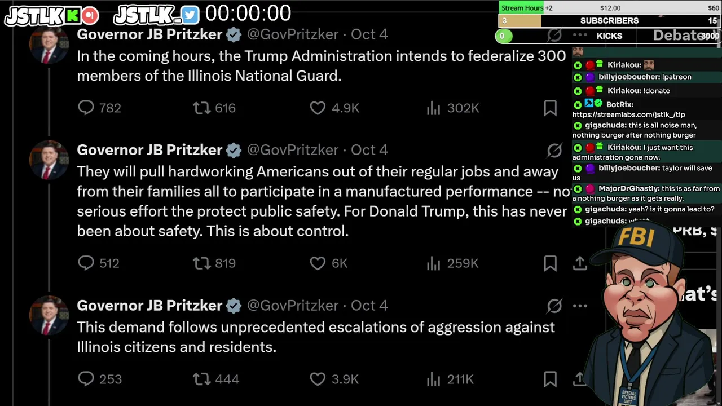The height and width of the screenshot is (406, 722).
Task: Retweet the tweet with 616 reposts
Action: tap(201, 108)
